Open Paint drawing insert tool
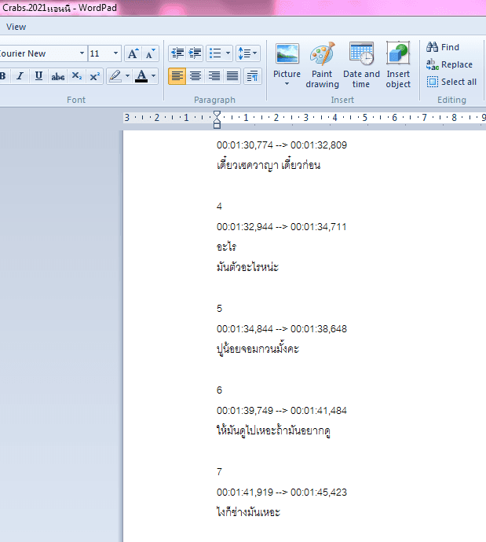This screenshot has width=486, height=542. click(322, 65)
